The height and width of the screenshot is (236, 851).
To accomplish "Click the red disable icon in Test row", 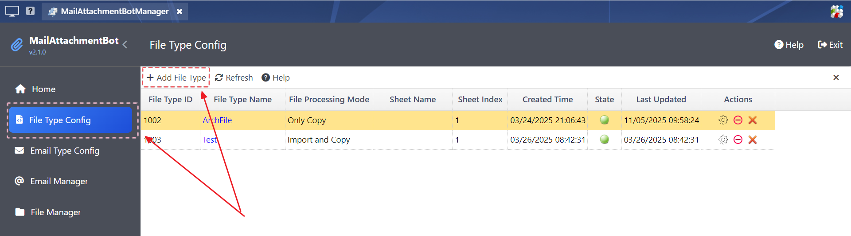I will [738, 140].
